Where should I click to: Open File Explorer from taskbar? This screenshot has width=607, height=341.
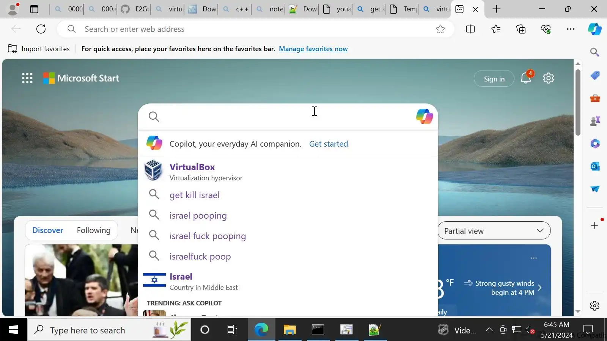click(289, 330)
